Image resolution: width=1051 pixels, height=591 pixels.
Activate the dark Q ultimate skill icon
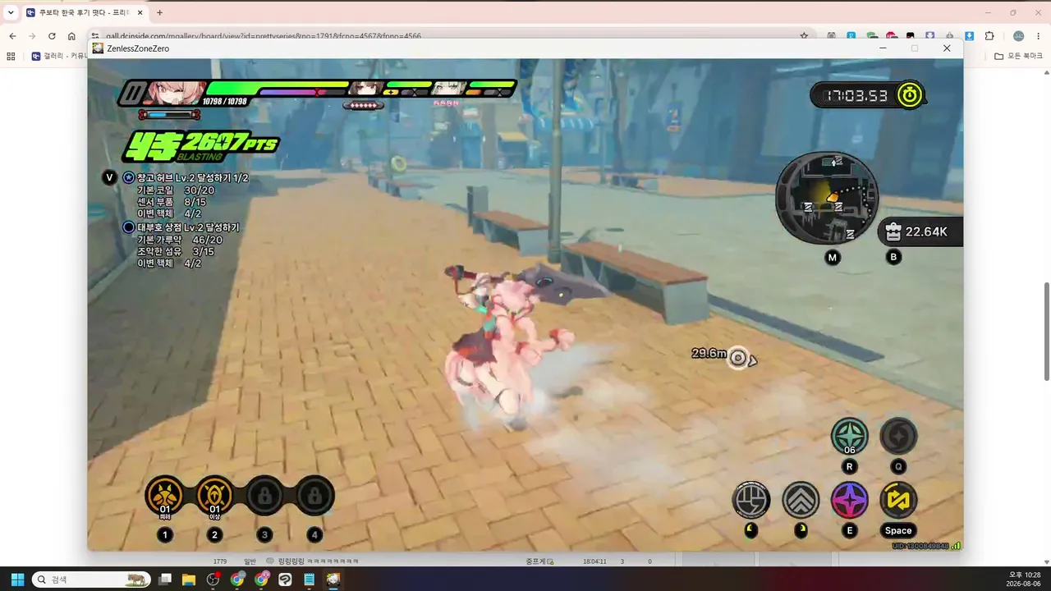coord(898,437)
